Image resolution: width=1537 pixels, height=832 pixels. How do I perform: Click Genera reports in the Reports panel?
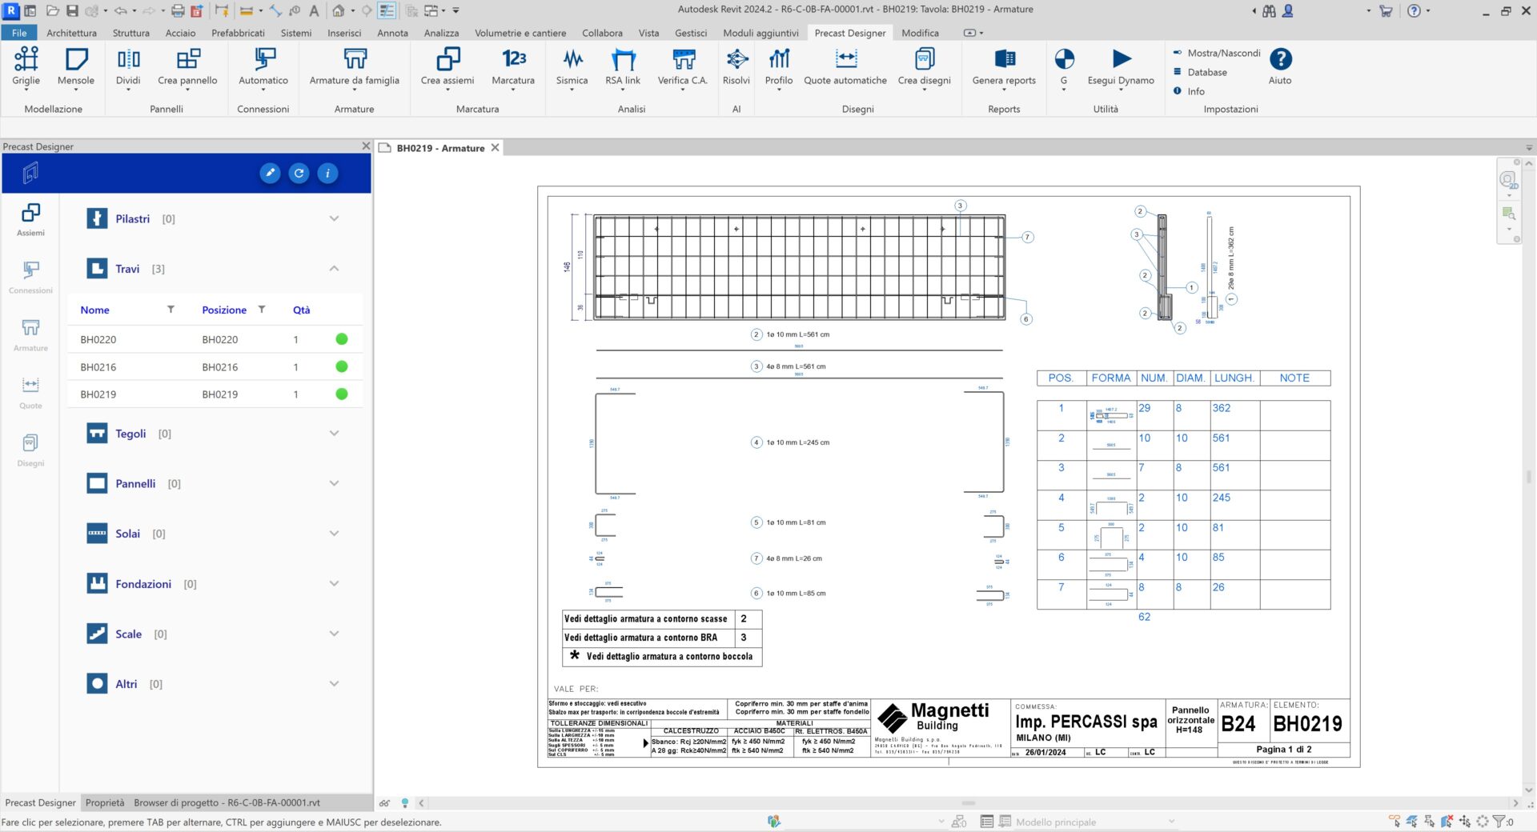click(1004, 68)
